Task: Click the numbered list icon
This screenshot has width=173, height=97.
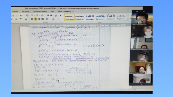Action: [37, 15]
